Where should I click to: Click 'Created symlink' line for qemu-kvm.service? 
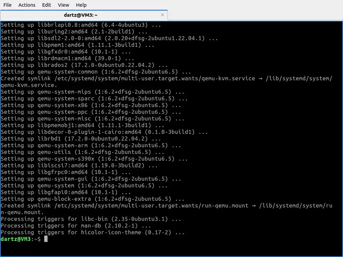pyautogui.click(x=166, y=82)
